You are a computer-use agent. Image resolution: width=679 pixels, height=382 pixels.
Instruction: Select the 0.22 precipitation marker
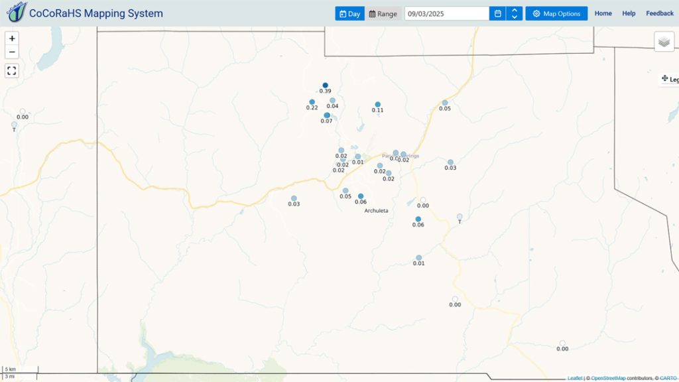click(312, 101)
